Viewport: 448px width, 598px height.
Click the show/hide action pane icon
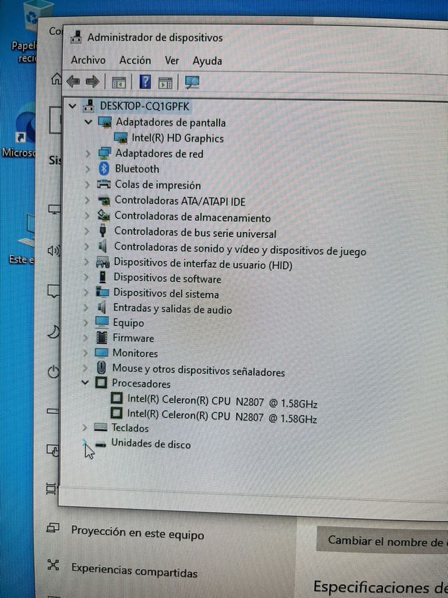tap(165, 82)
